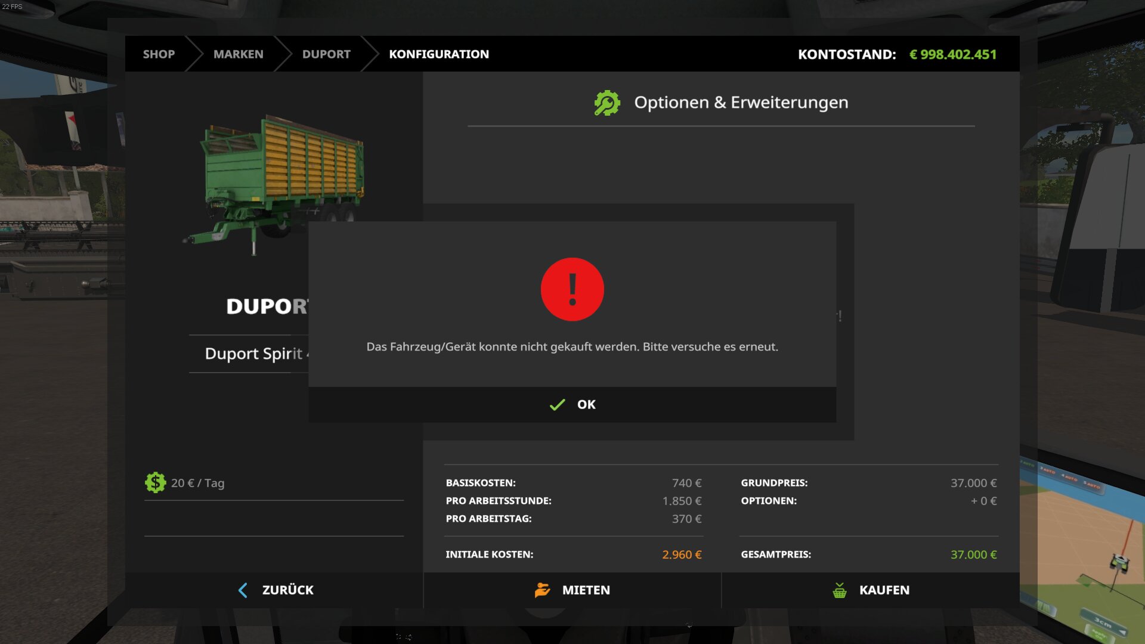The image size is (1145, 644).
Task: Confirm the error dialog with OK
Action: (x=586, y=405)
